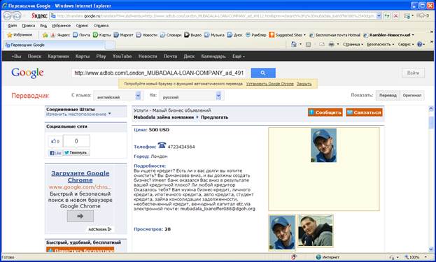
Task: Click the Facebook Like button
Action: (55, 152)
